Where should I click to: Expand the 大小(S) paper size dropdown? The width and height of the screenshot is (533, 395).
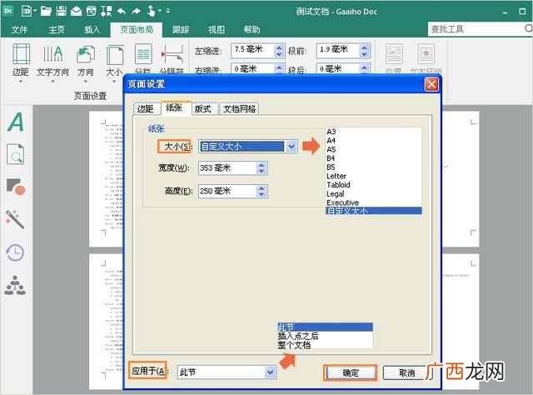coord(291,147)
